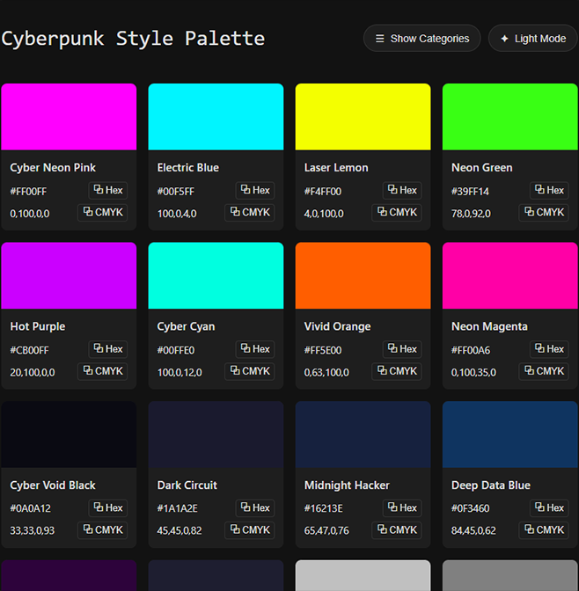
Task: Copy CMYK for Vivid Orange
Action: tap(397, 371)
